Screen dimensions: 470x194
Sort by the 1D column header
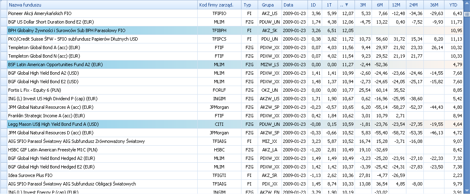(315, 5)
